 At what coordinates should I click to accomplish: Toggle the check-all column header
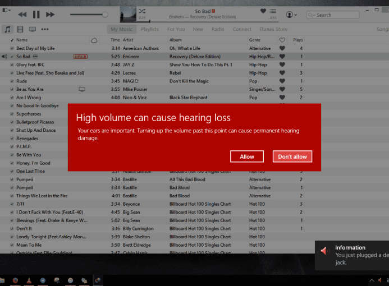(x=12, y=40)
